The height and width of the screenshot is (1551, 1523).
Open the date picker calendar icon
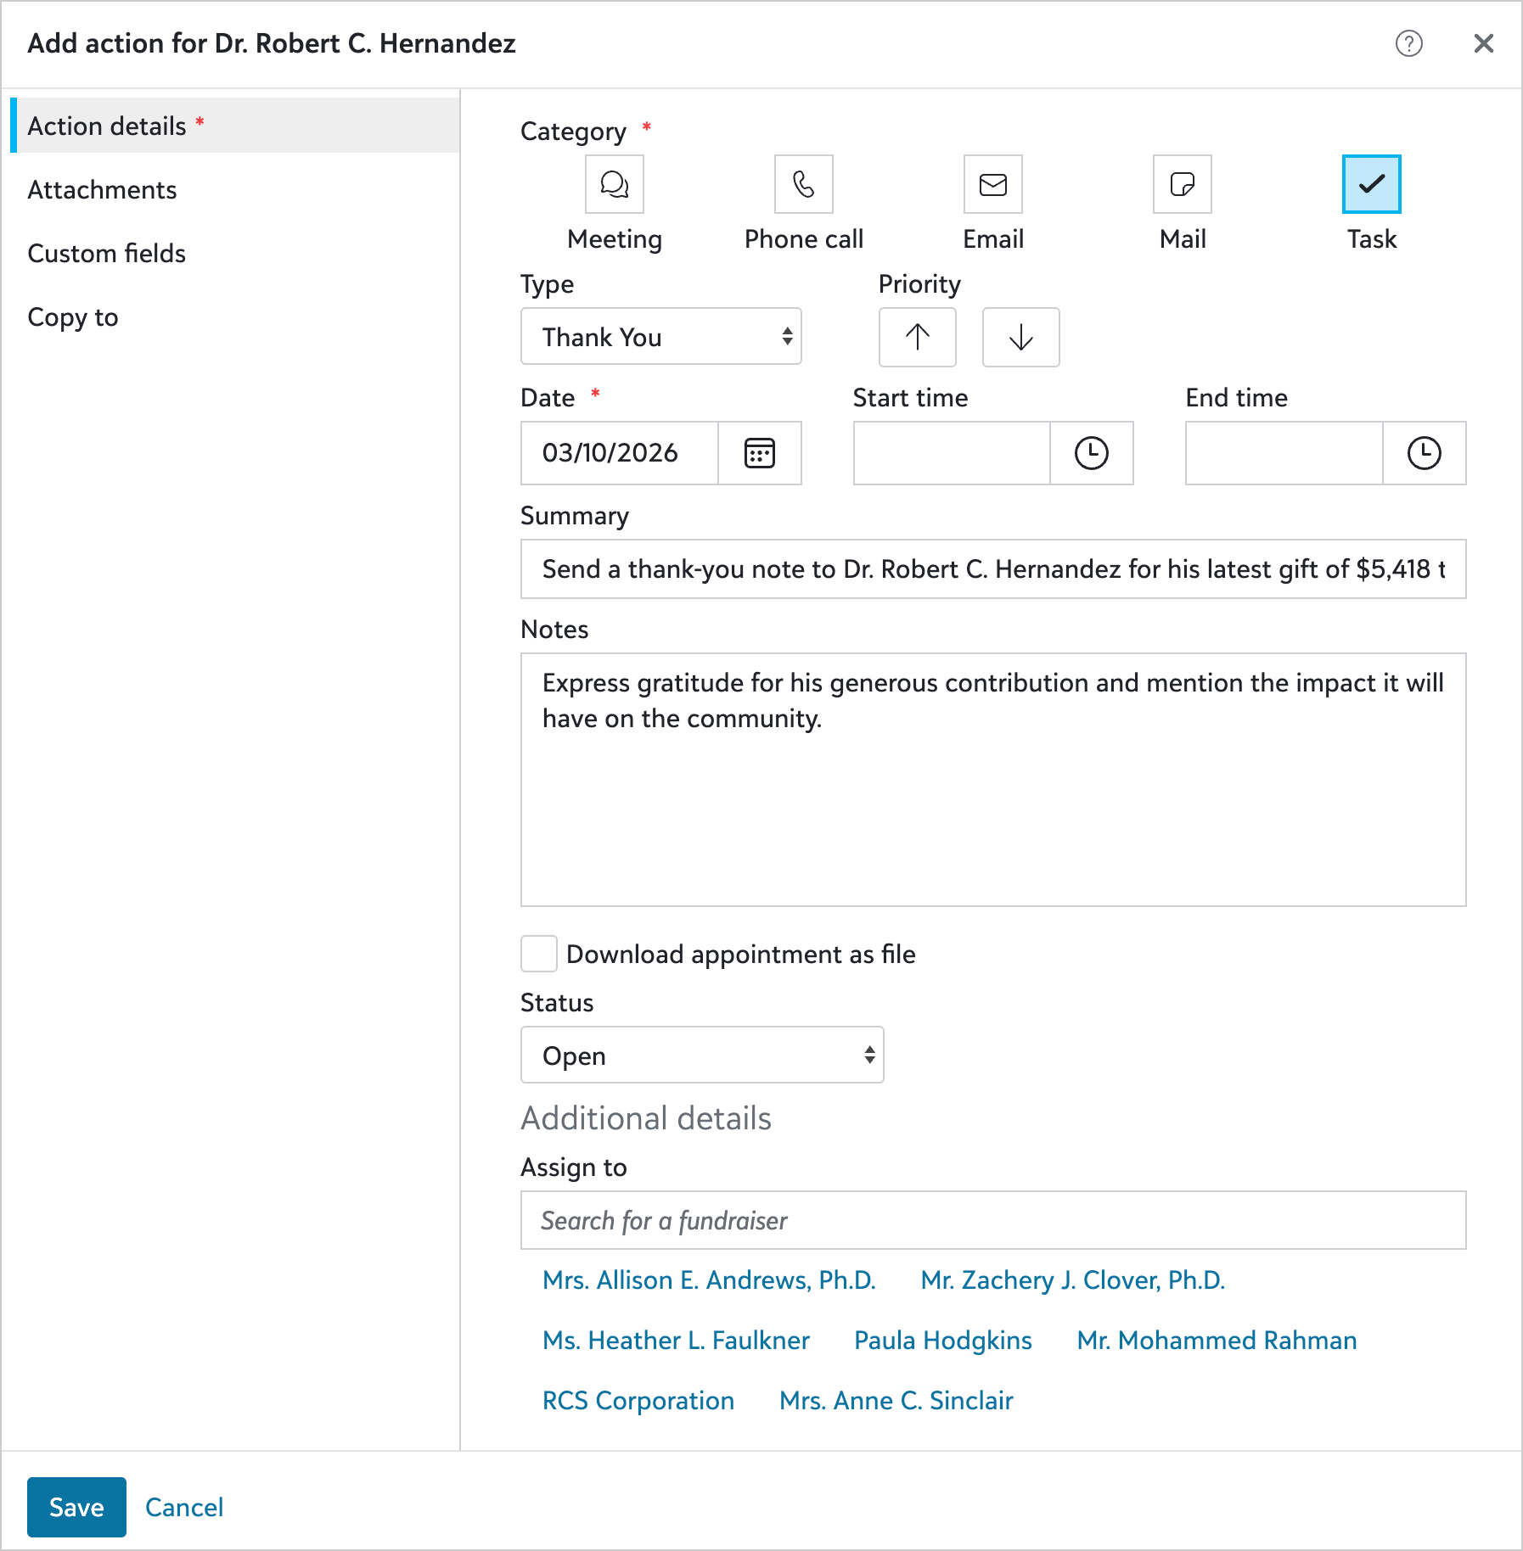tap(759, 453)
